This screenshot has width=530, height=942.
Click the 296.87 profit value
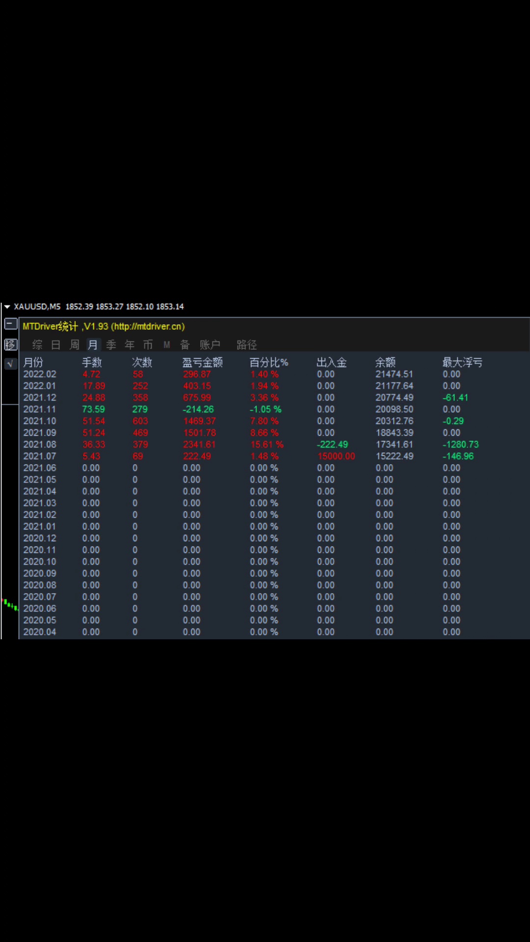point(197,374)
